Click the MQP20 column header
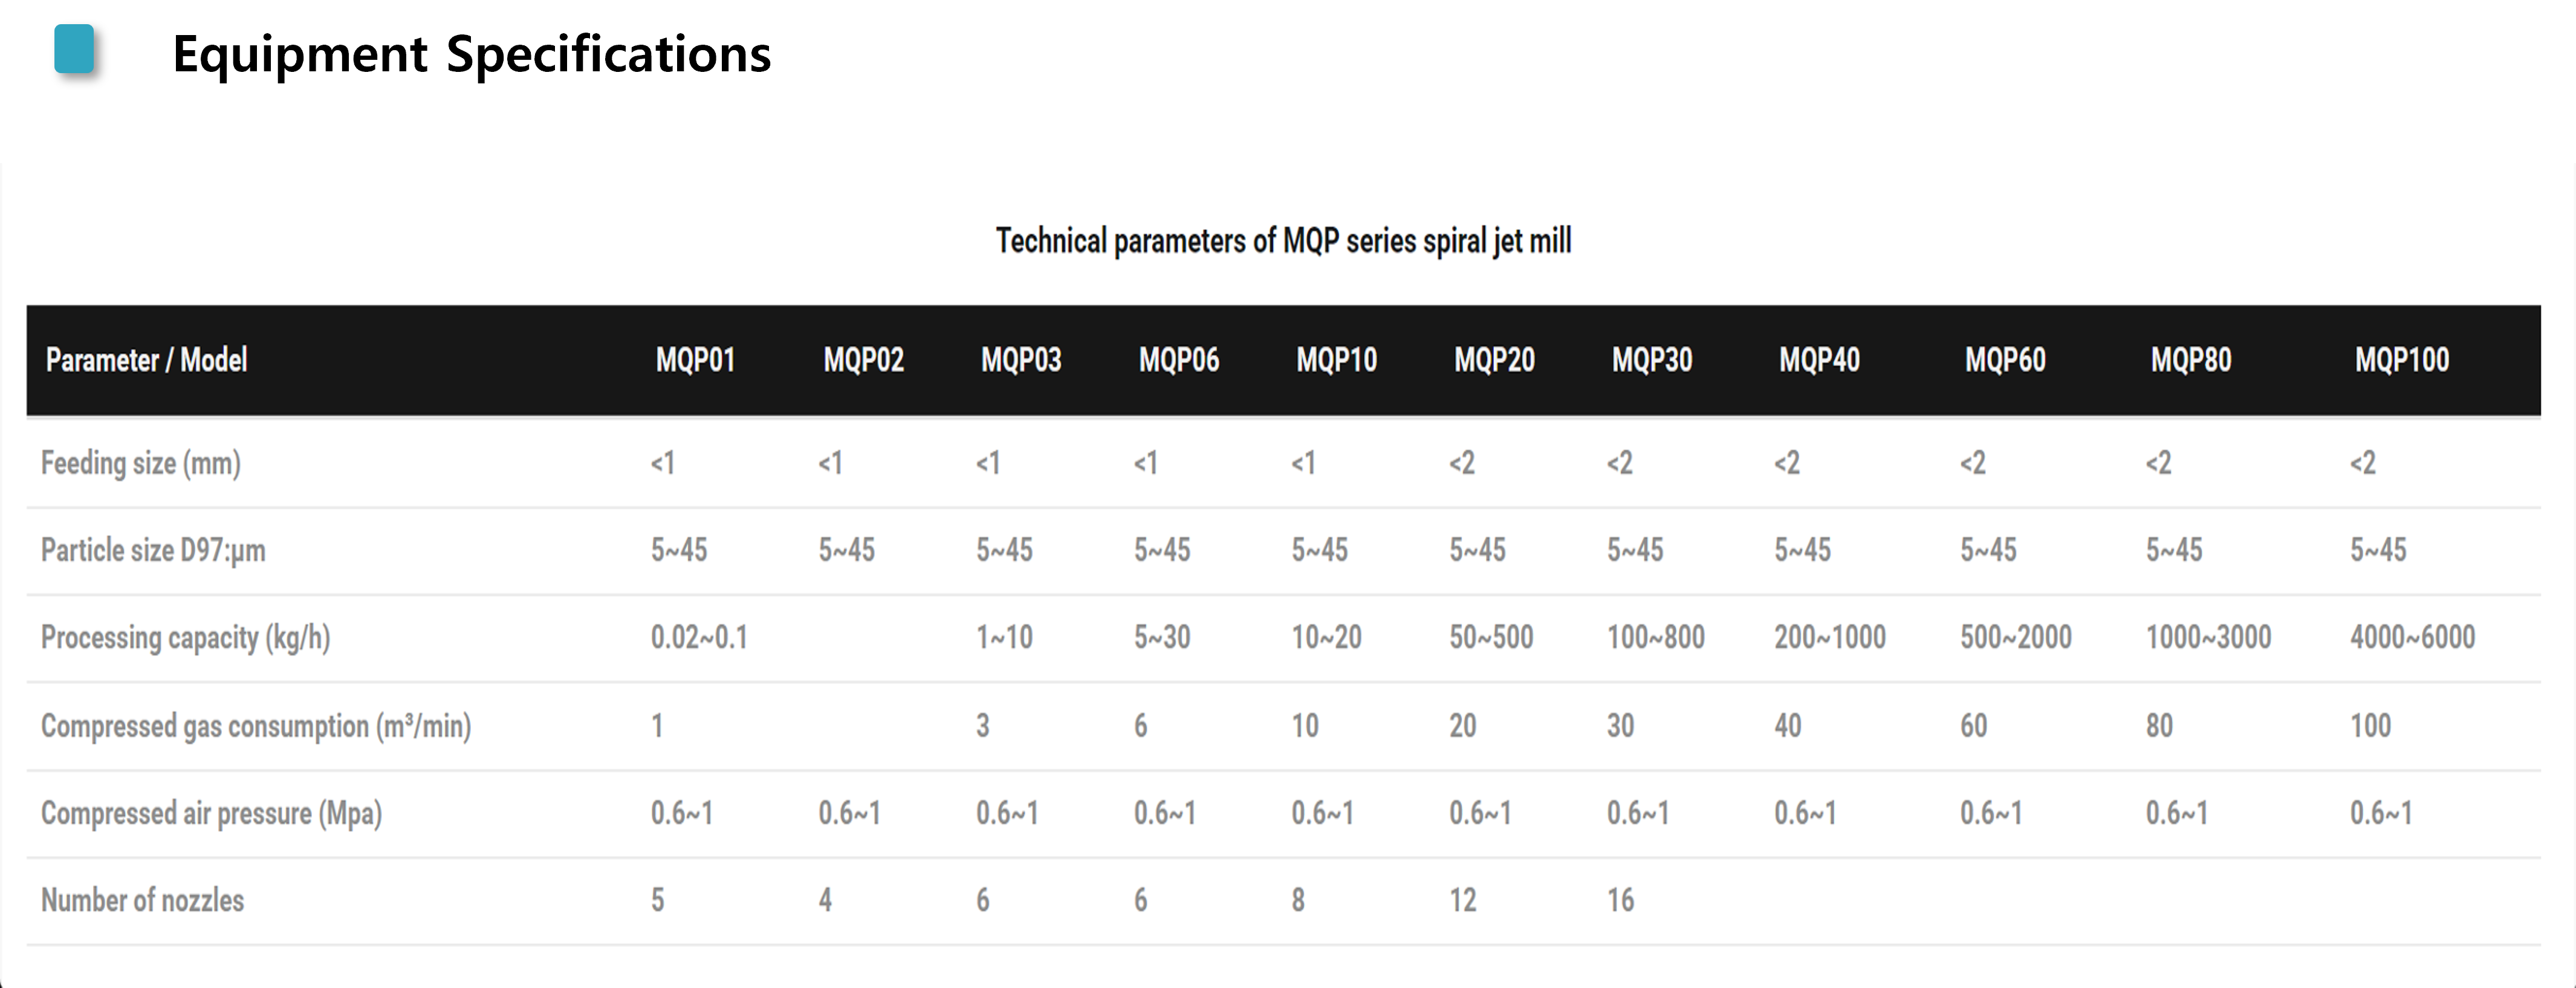Image resolution: width=2576 pixels, height=988 pixels. (x=1494, y=360)
